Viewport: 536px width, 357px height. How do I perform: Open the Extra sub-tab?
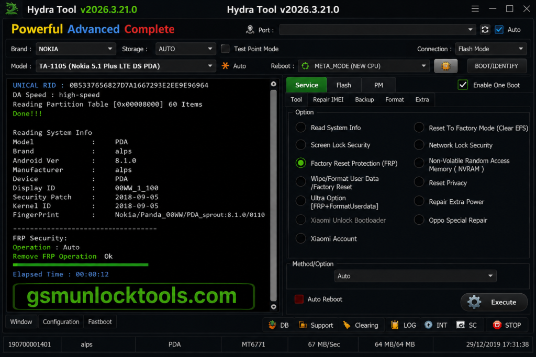pos(422,100)
